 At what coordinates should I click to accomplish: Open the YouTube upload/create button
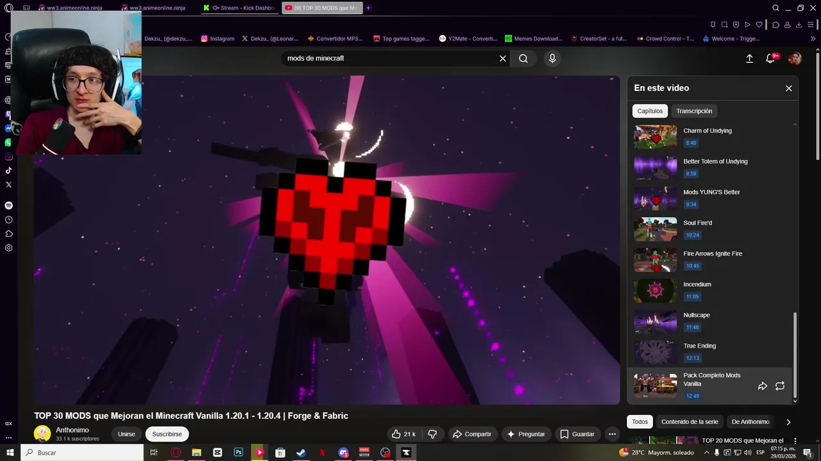click(749, 58)
